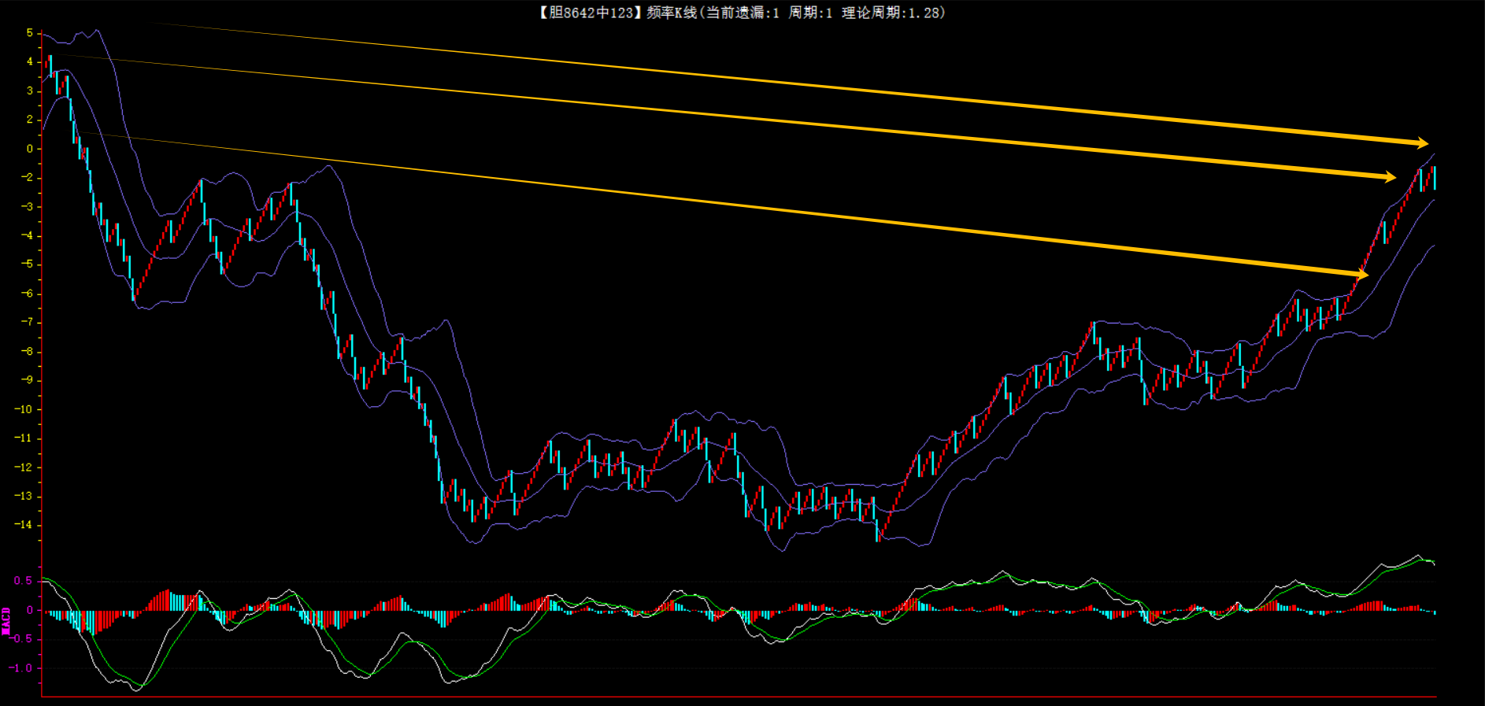Click the rightmost MACD histogram bar
Viewport: 1485px width, 706px height.
pyautogui.click(x=1435, y=612)
